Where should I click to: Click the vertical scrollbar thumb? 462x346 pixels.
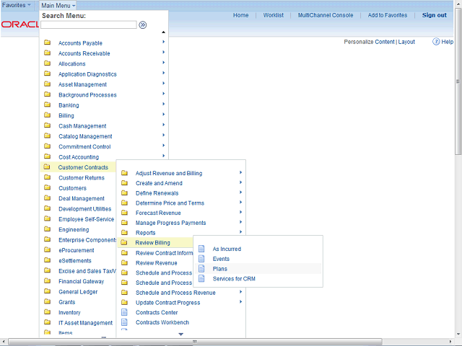click(458, 81)
